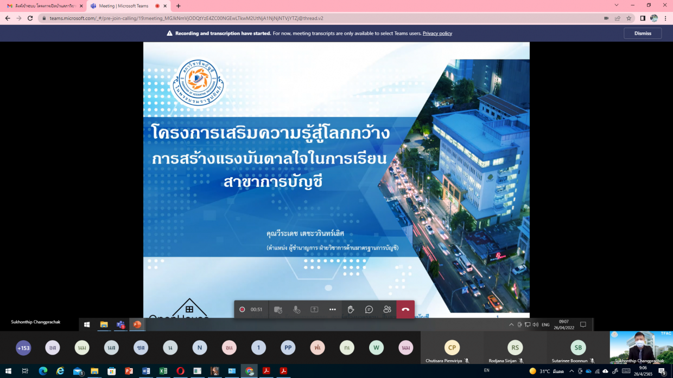
Task: Unmute the microphone in meeting toolbar
Action: coord(296,309)
